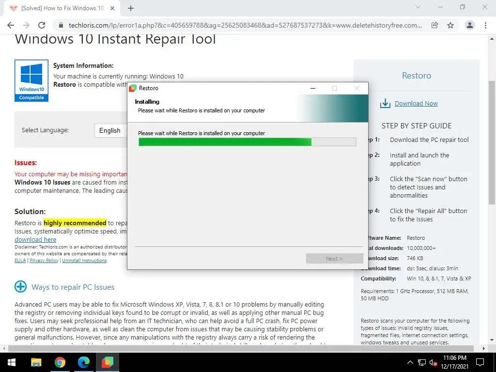Image resolution: width=496 pixels, height=372 pixels.
Task: Click scroll right arrow on horizontal scrollbar
Action: click(x=484, y=348)
